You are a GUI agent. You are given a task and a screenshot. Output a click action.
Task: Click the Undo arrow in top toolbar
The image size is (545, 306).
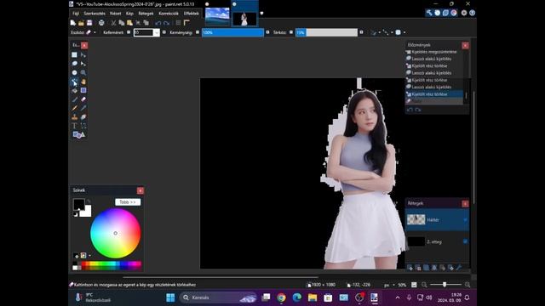158,23
